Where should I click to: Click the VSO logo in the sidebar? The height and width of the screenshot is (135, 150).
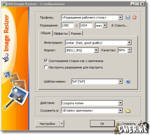pyautogui.click(x=6, y=58)
